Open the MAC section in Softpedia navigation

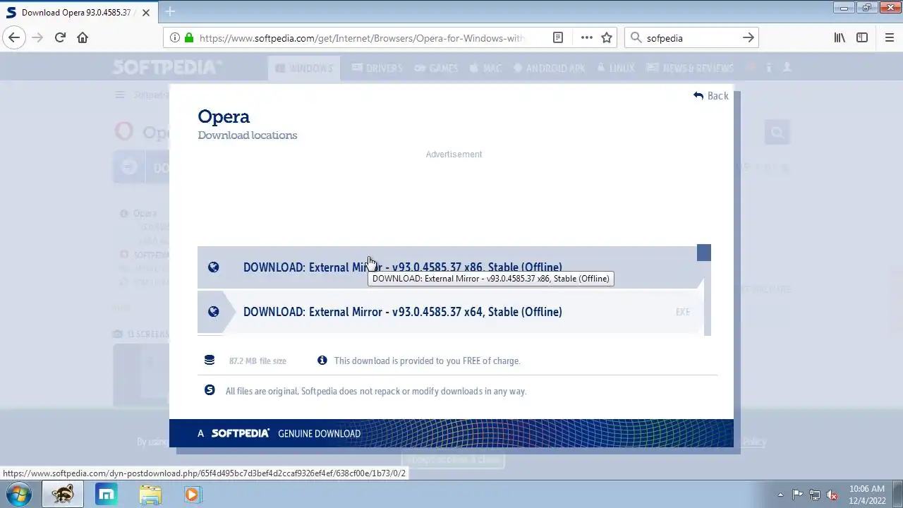tap(485, 68)
